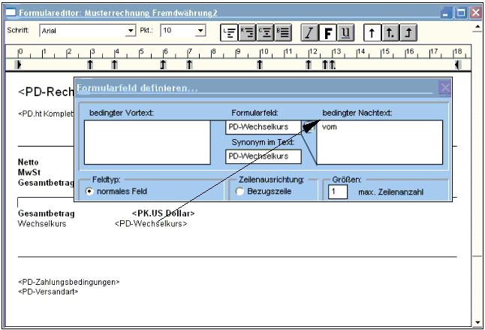Click the <PD-Wechselkurs> placeholder in the document

click(151, 223)
